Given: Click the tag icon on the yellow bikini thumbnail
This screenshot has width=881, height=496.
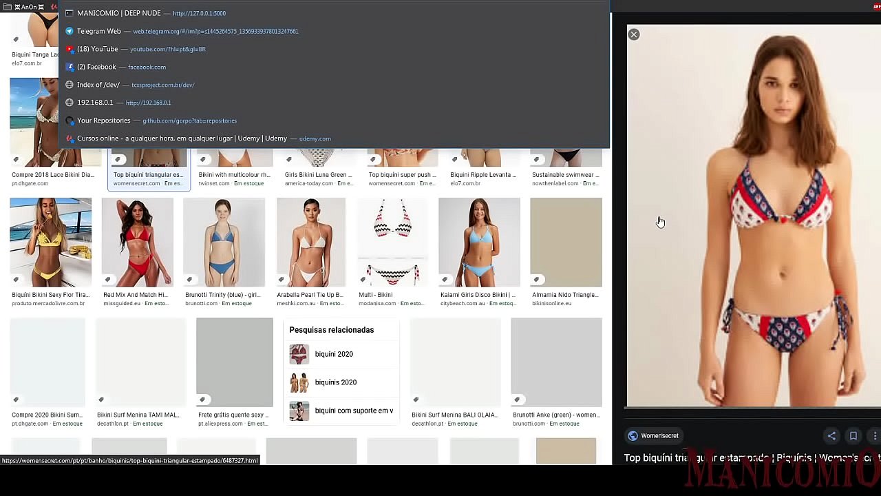Looking at the screenshot, I should pyautogui.click(x=15, y=280).
